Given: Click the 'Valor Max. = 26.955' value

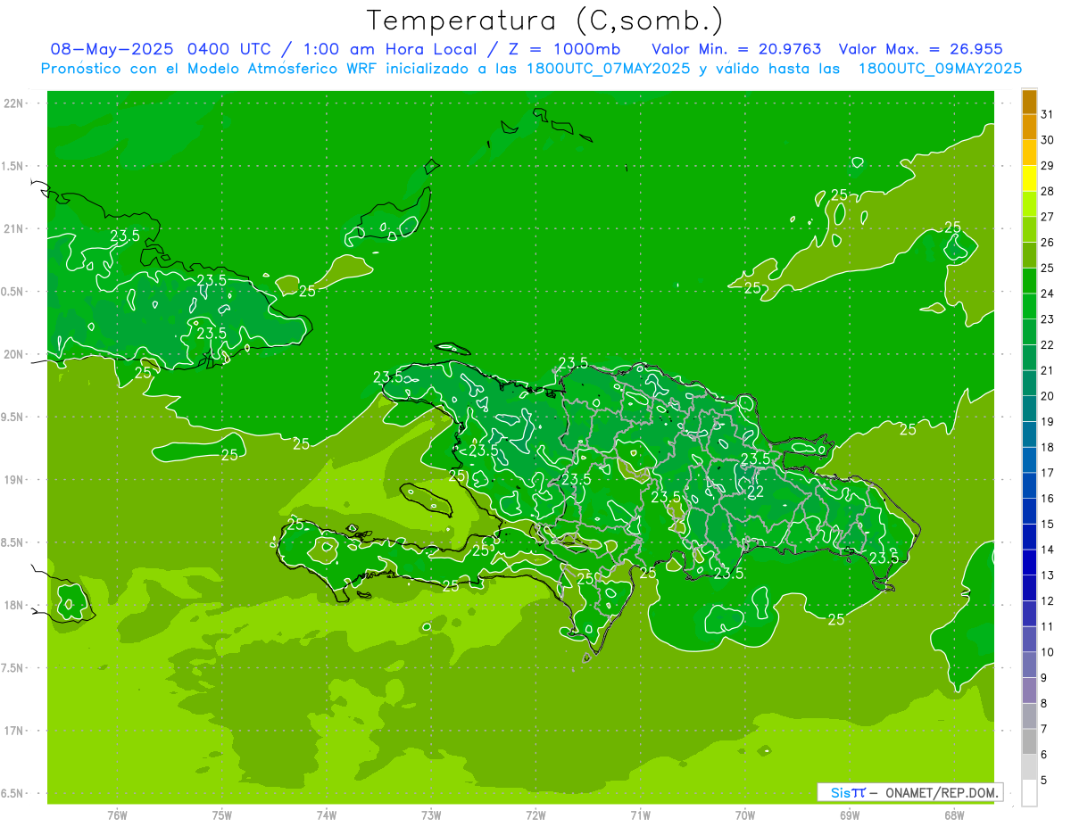Looking at the screenshot, I should (x=920, y=49).
